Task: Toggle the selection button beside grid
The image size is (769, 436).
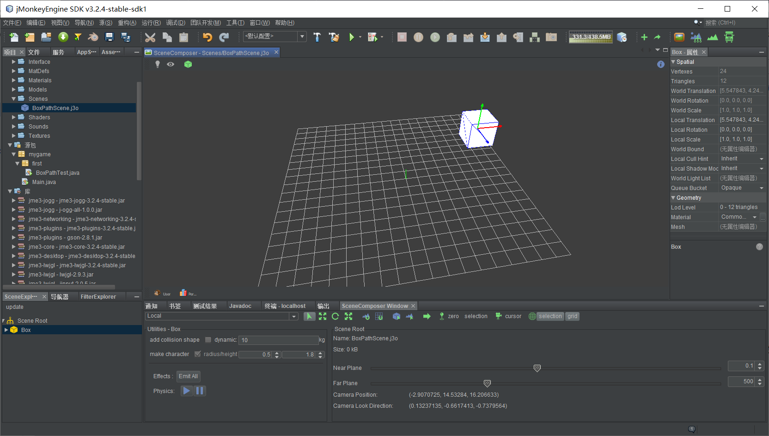Action: [x=550, y=316]
